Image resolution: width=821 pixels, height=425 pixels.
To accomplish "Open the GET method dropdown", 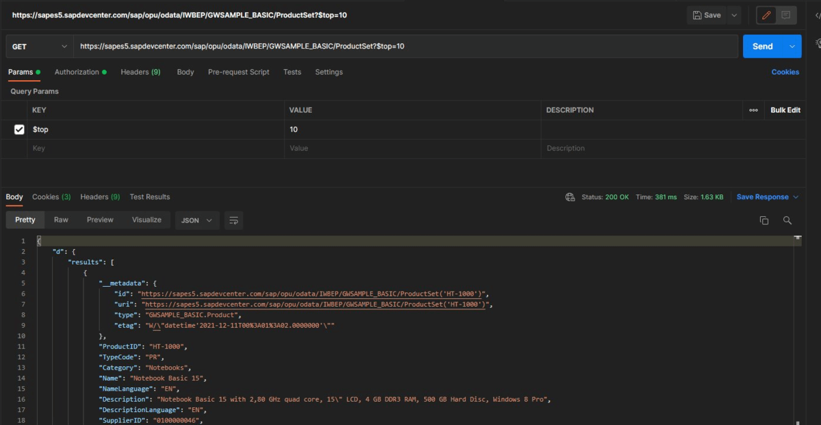I will (40, 47).
